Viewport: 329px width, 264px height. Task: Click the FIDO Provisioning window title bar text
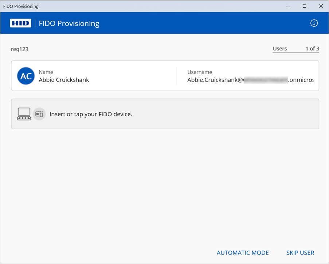[21, 6]
